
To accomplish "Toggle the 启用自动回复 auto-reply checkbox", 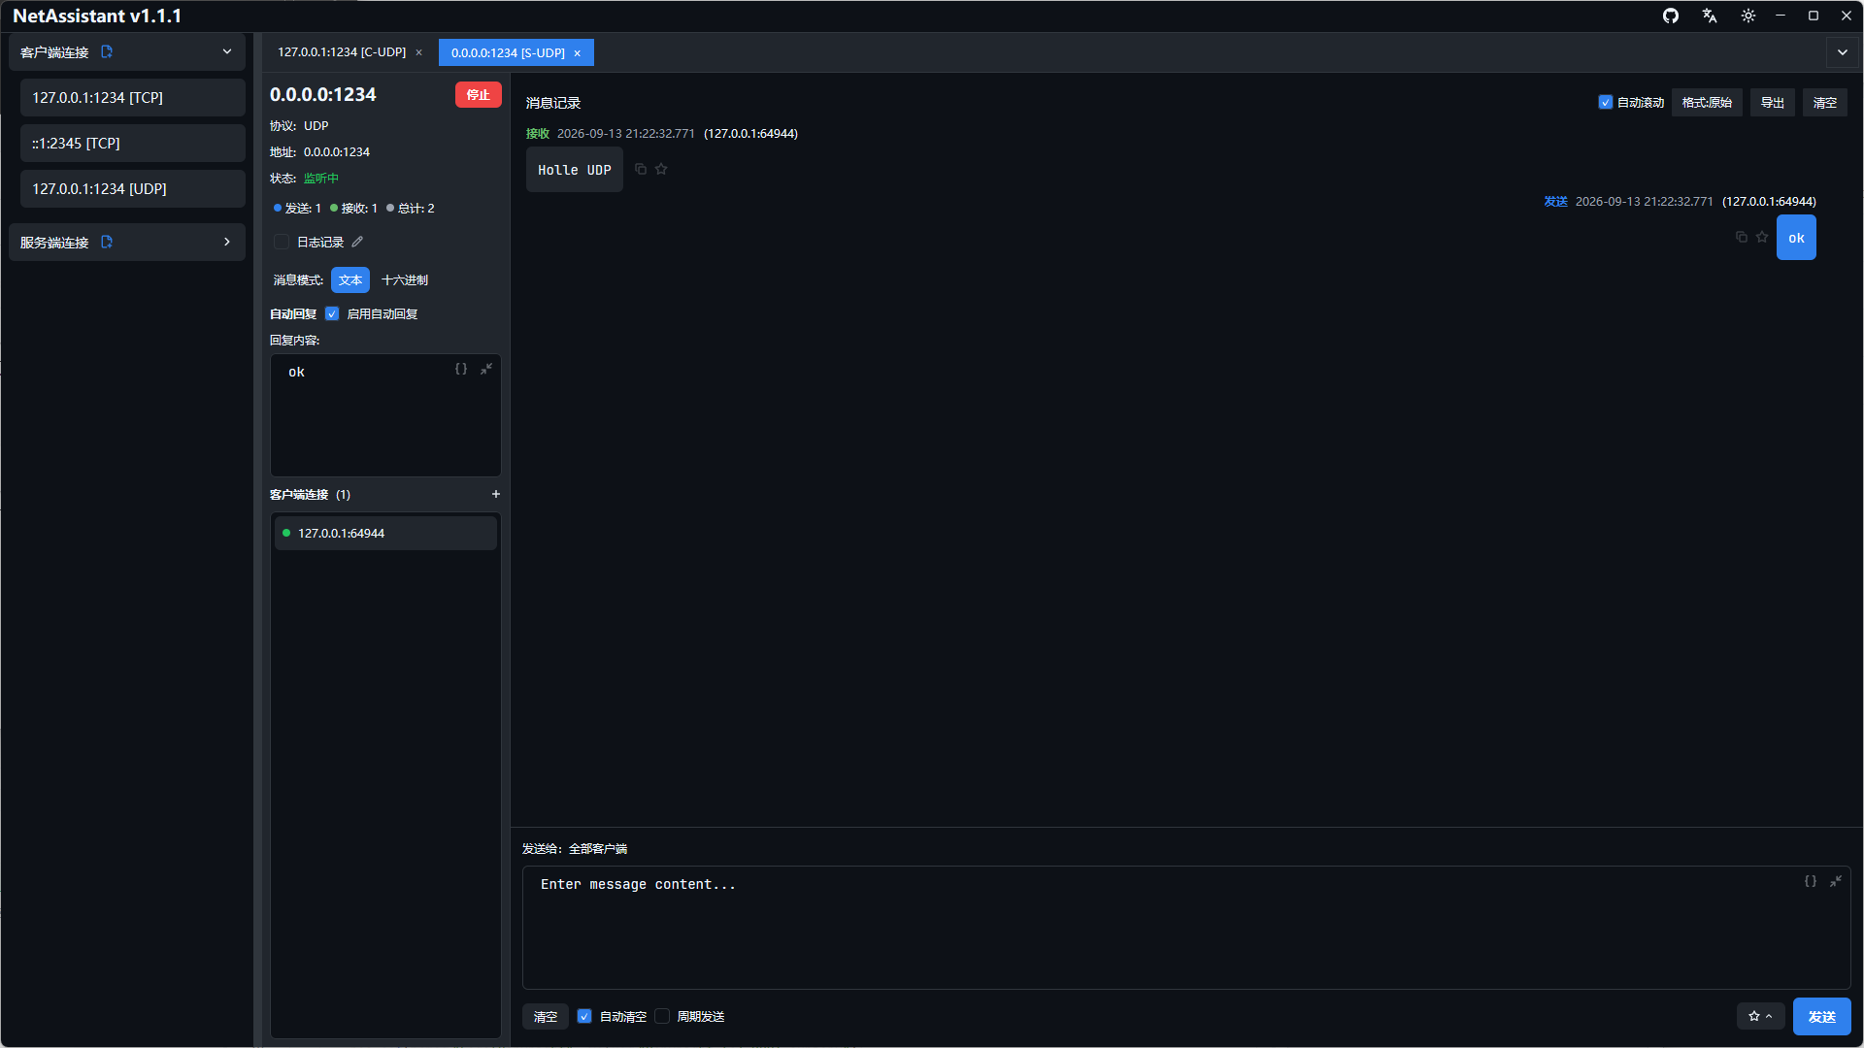I will pos(332,313).
